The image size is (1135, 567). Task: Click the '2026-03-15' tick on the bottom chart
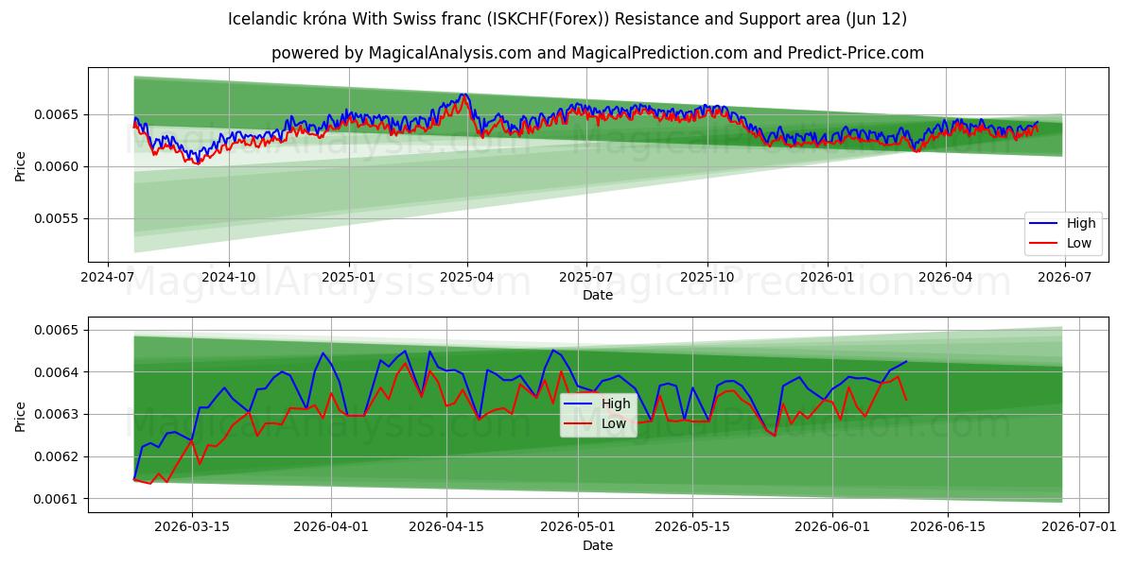(192, 527)
